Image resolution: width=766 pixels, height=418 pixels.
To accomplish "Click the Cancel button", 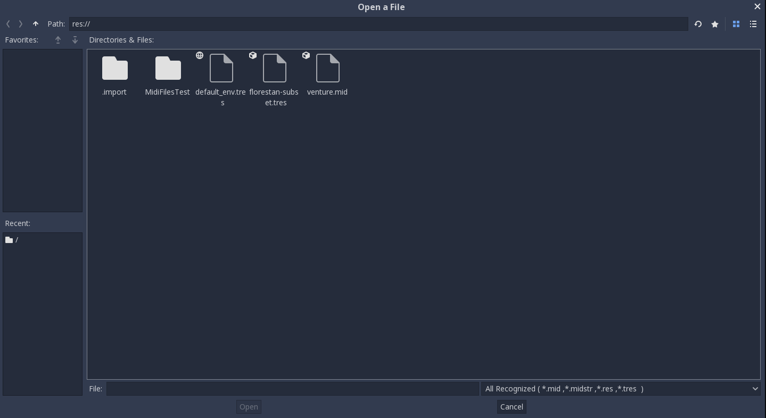I will pyautogui.click(x=512, y=407).
